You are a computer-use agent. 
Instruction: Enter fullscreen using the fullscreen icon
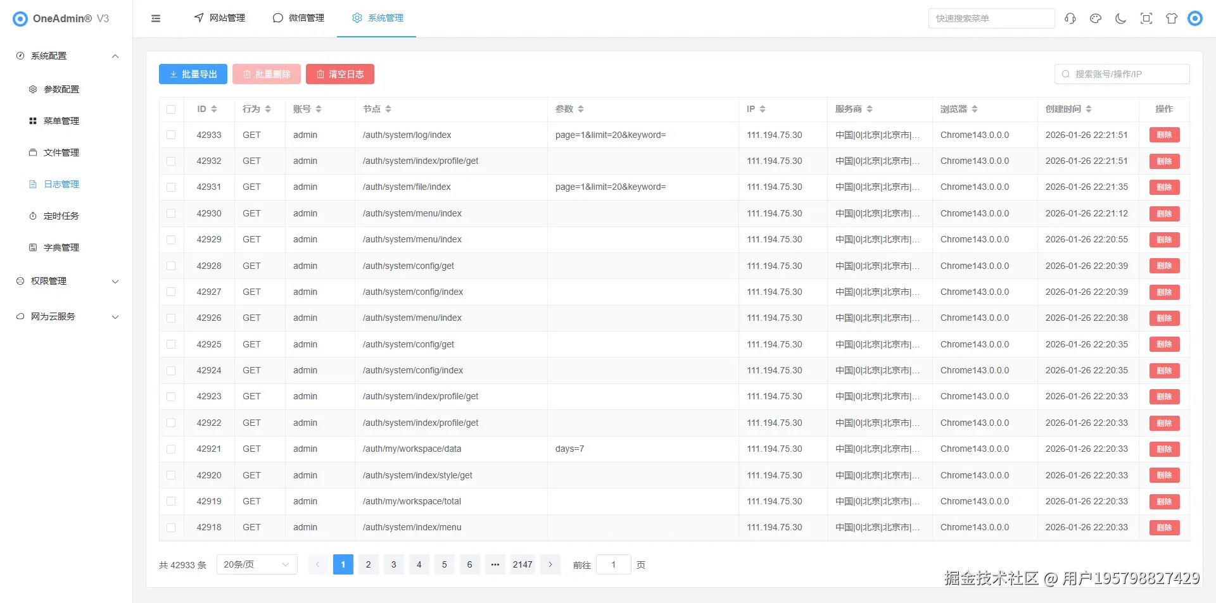point(1146,18)
